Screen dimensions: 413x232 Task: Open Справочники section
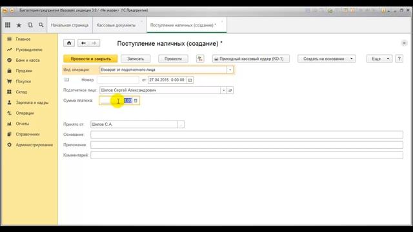(28, 134)
